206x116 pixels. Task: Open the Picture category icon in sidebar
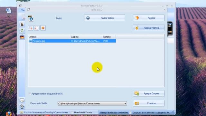click(22, 37)
